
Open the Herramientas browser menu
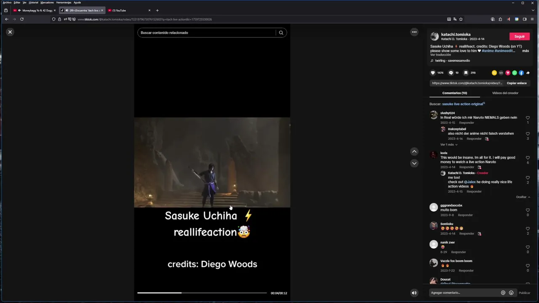pos(64,3)
